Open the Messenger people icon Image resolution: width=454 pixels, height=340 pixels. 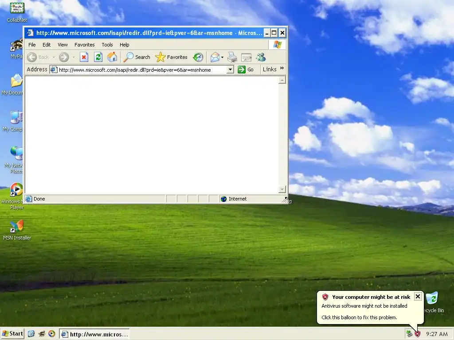(261, 57)
